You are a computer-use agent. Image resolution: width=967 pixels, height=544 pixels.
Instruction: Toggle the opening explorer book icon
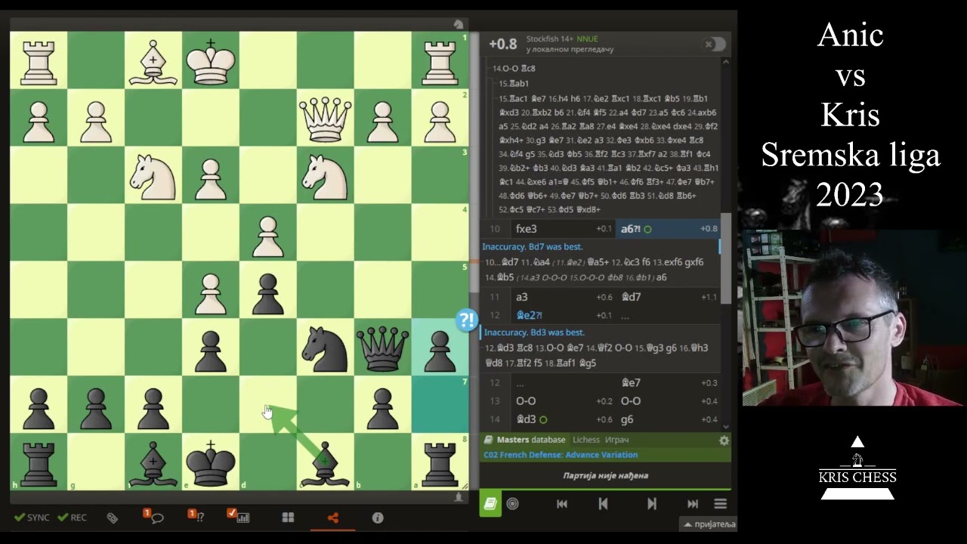click(490, 504)
